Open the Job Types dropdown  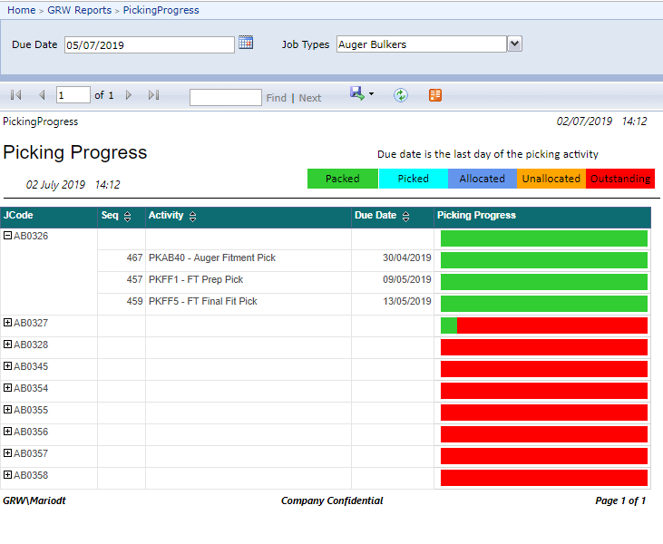pyautogui.click(x=514, y=44)
